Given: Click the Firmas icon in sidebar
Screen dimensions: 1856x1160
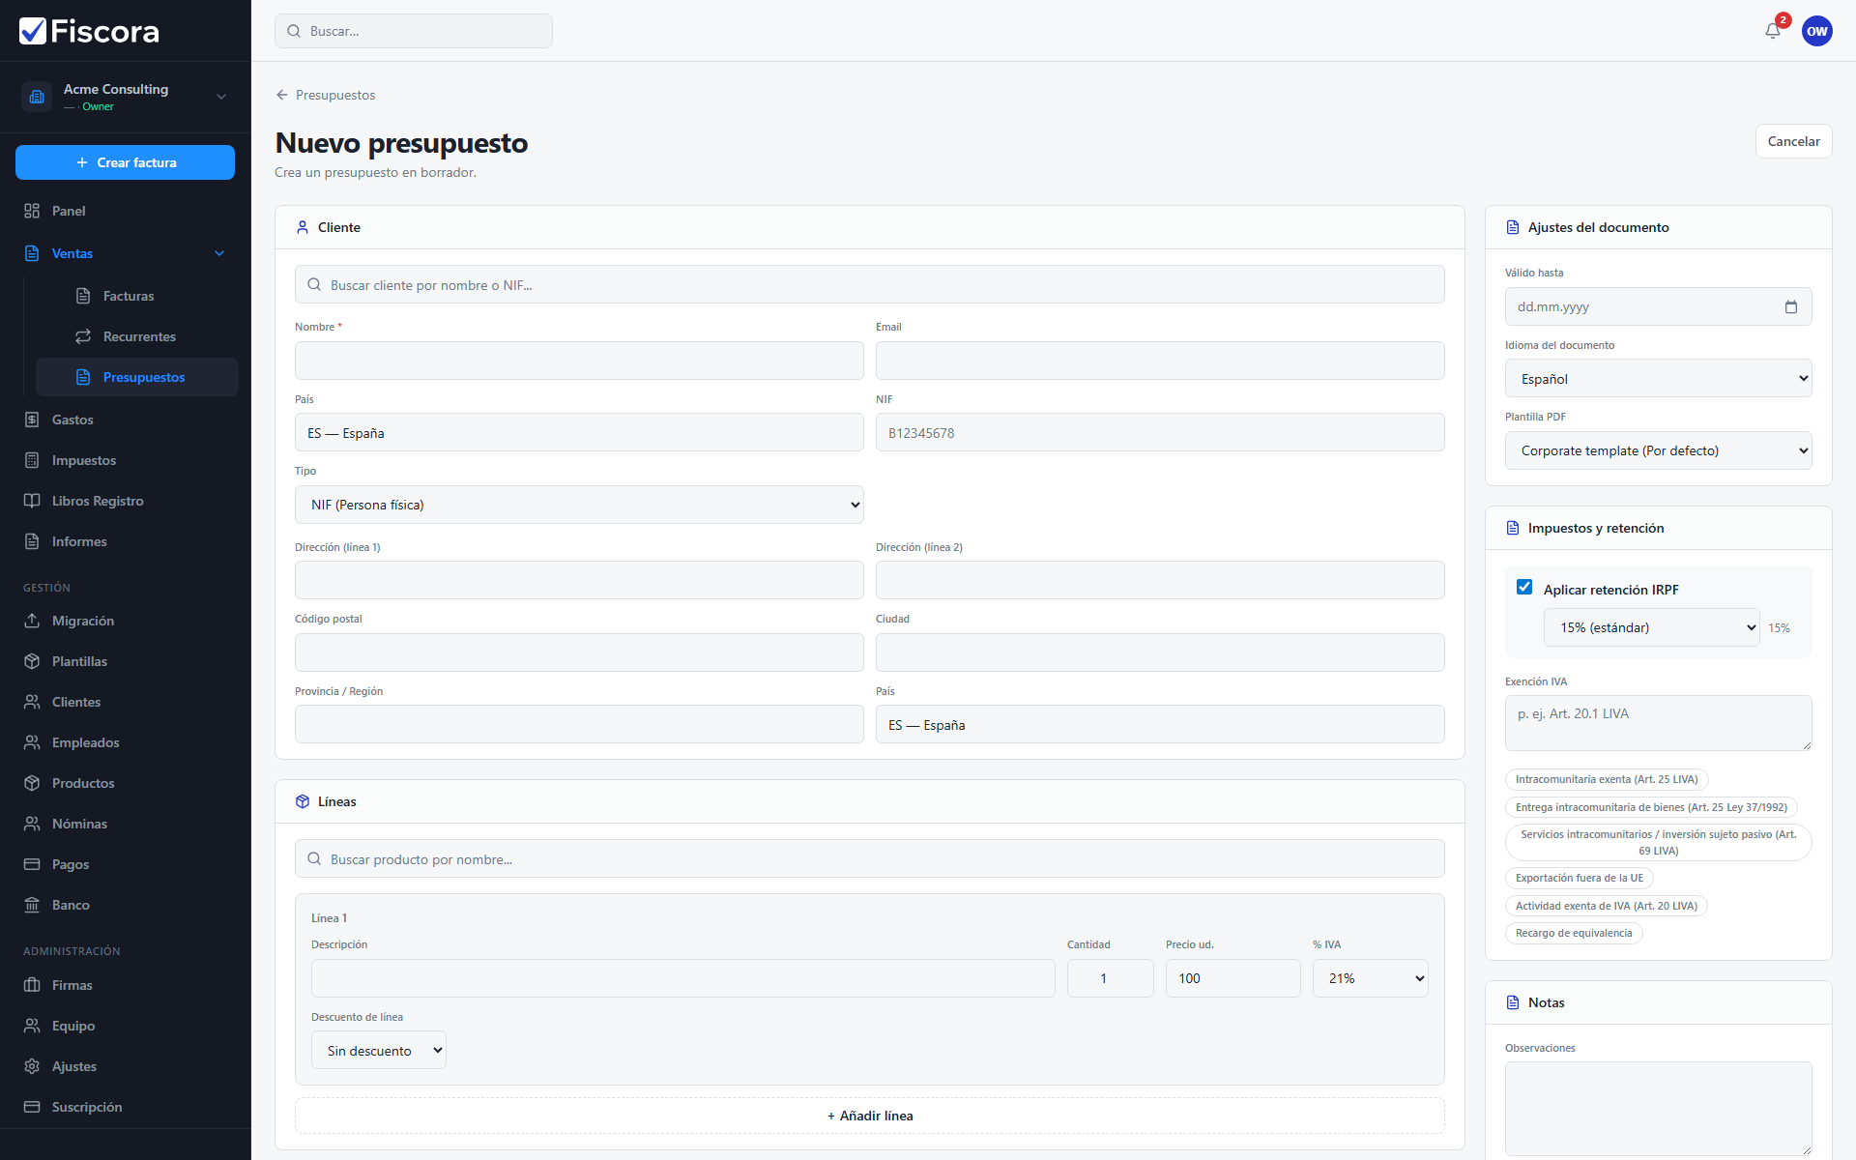Looking at the screenshot, I should [32, 985].
